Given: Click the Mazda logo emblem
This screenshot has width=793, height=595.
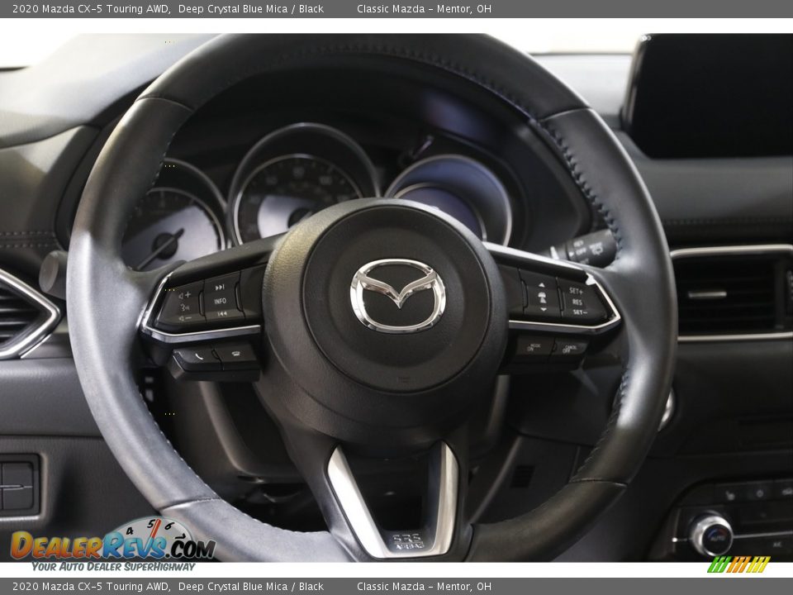Looking at the screenshot, I should click(x=396, y=293).
